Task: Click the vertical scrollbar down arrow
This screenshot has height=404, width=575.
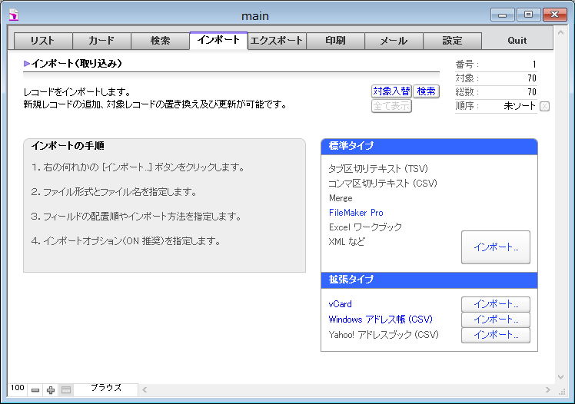Action: click(x=560, y=376)
